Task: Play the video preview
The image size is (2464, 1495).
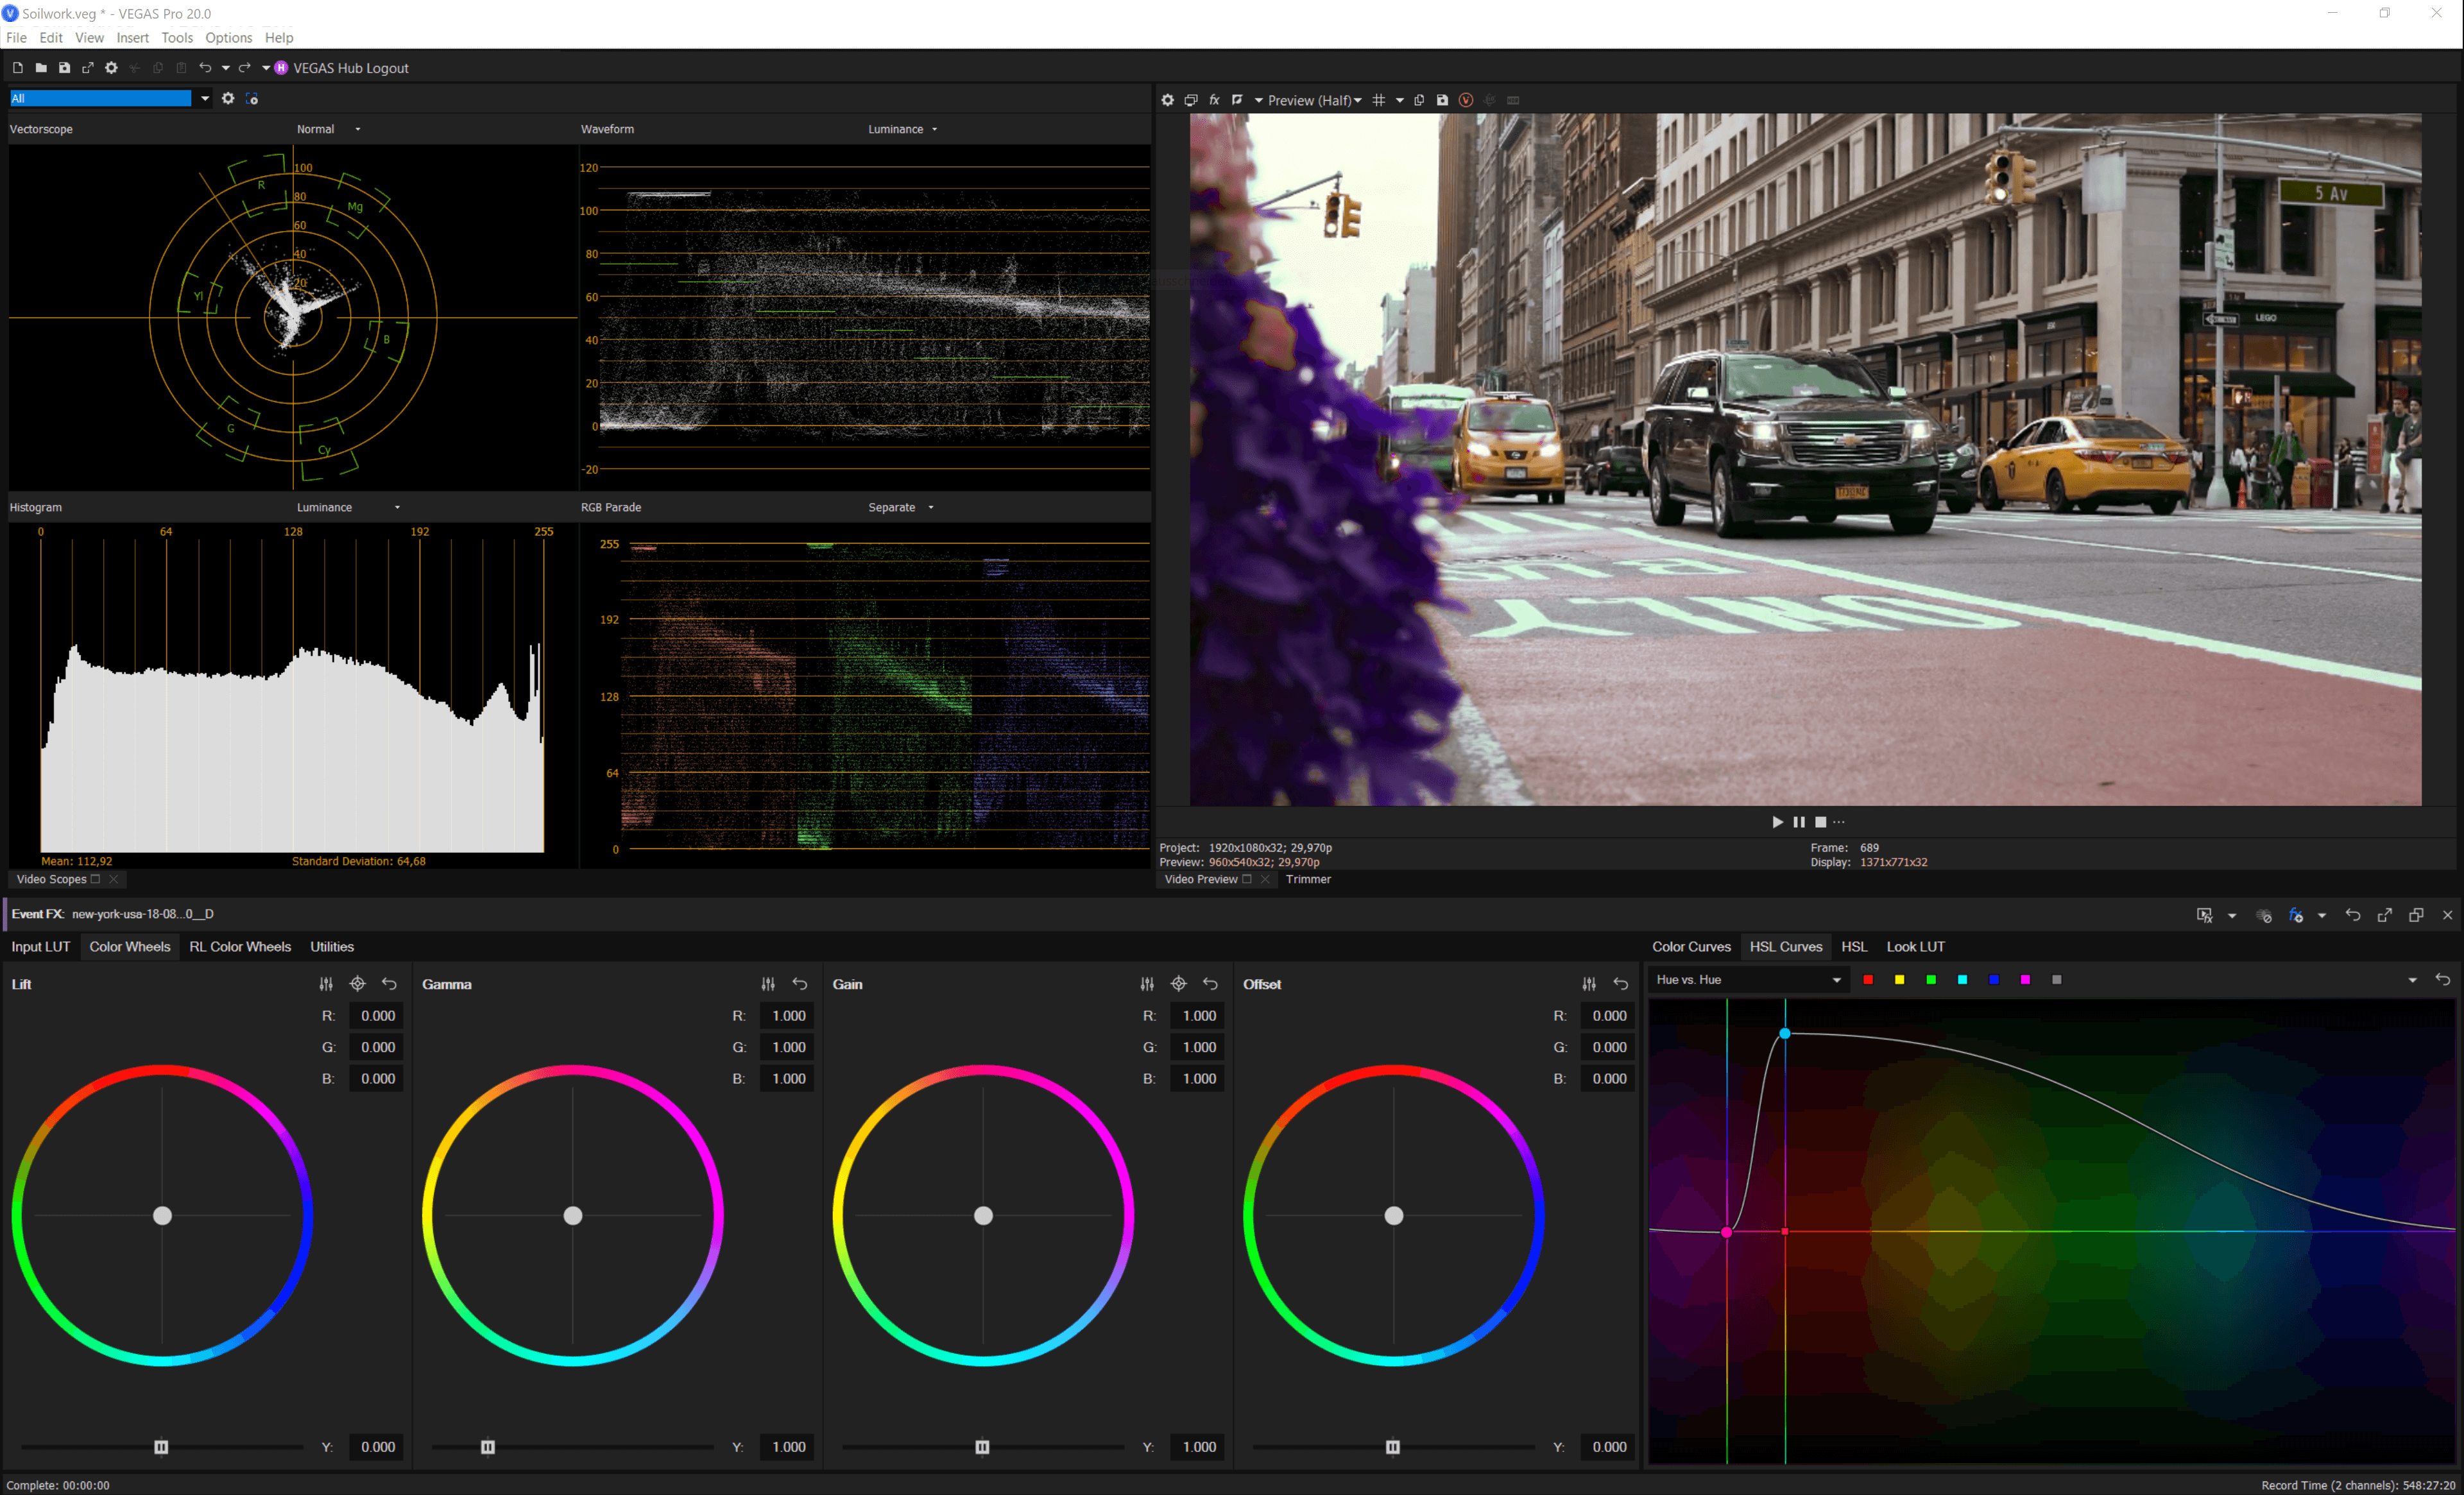Action: click(1777, 822)
